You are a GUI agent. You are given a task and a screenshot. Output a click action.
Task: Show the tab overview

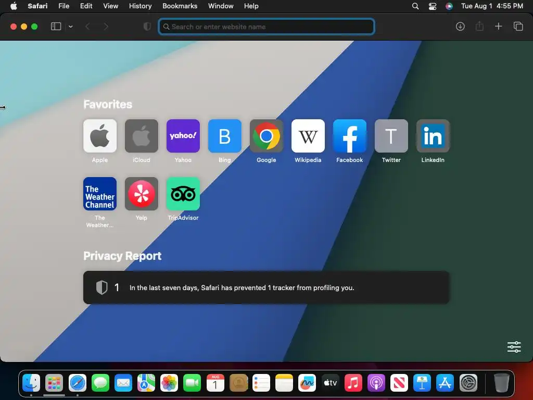pos(518,26)
